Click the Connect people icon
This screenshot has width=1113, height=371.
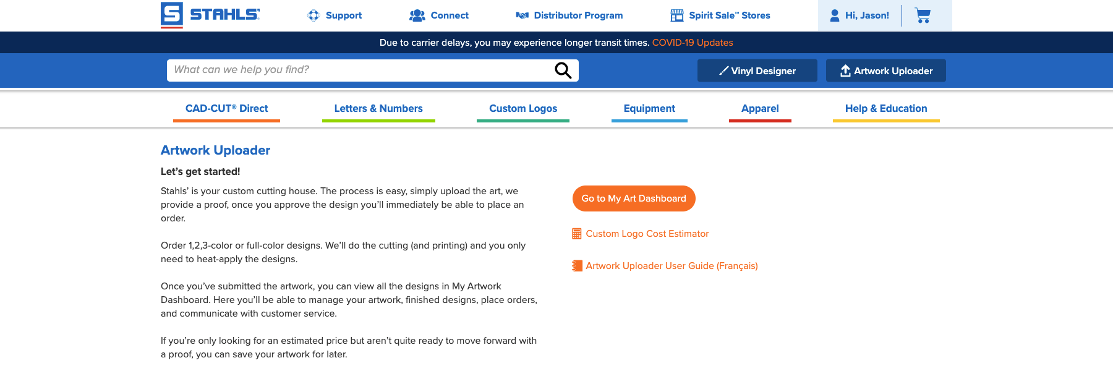tap(417, 15)
